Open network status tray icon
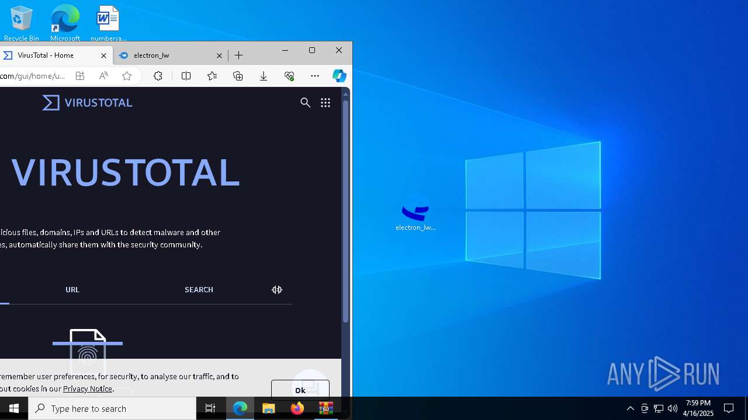Screen dimensions: 748x420 pos(659,408)
